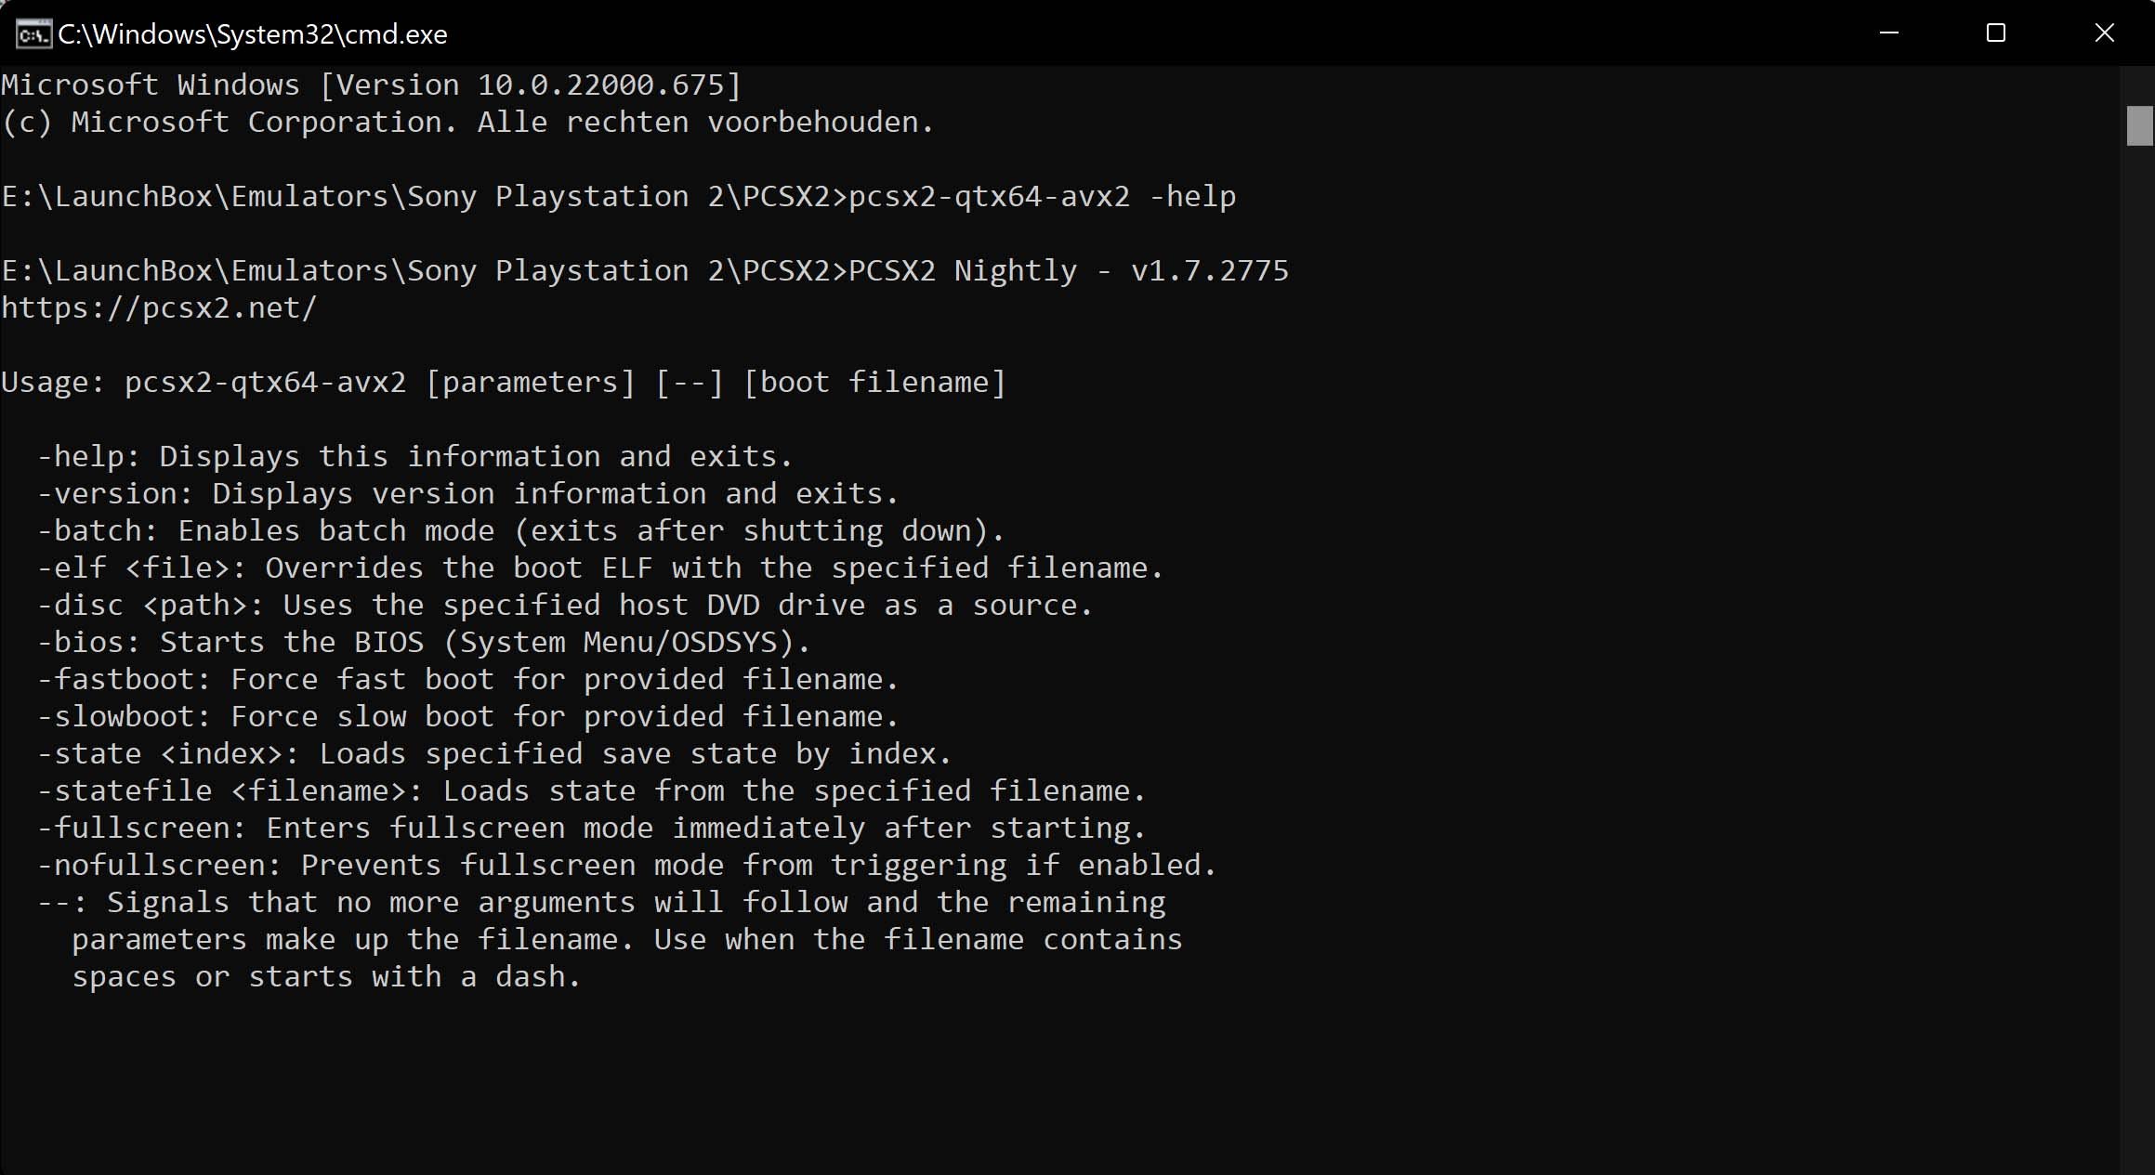Close the command prompt window

(2104, 33)
